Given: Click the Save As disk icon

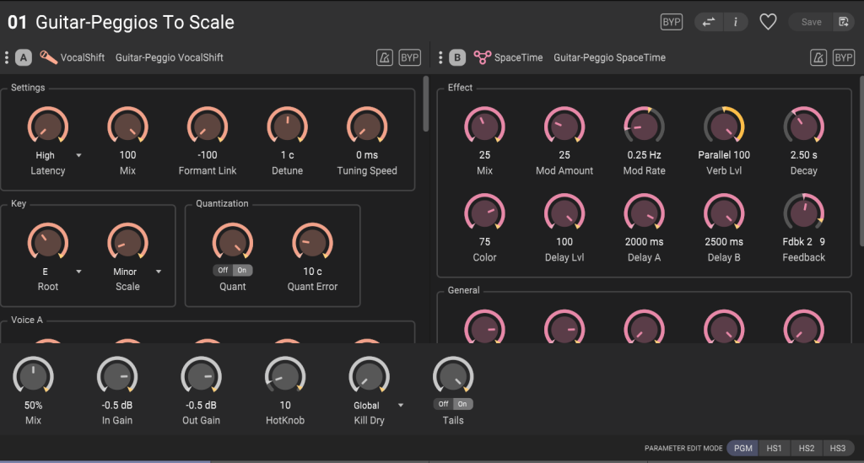Looking at the screenshot, I should 844,22.
